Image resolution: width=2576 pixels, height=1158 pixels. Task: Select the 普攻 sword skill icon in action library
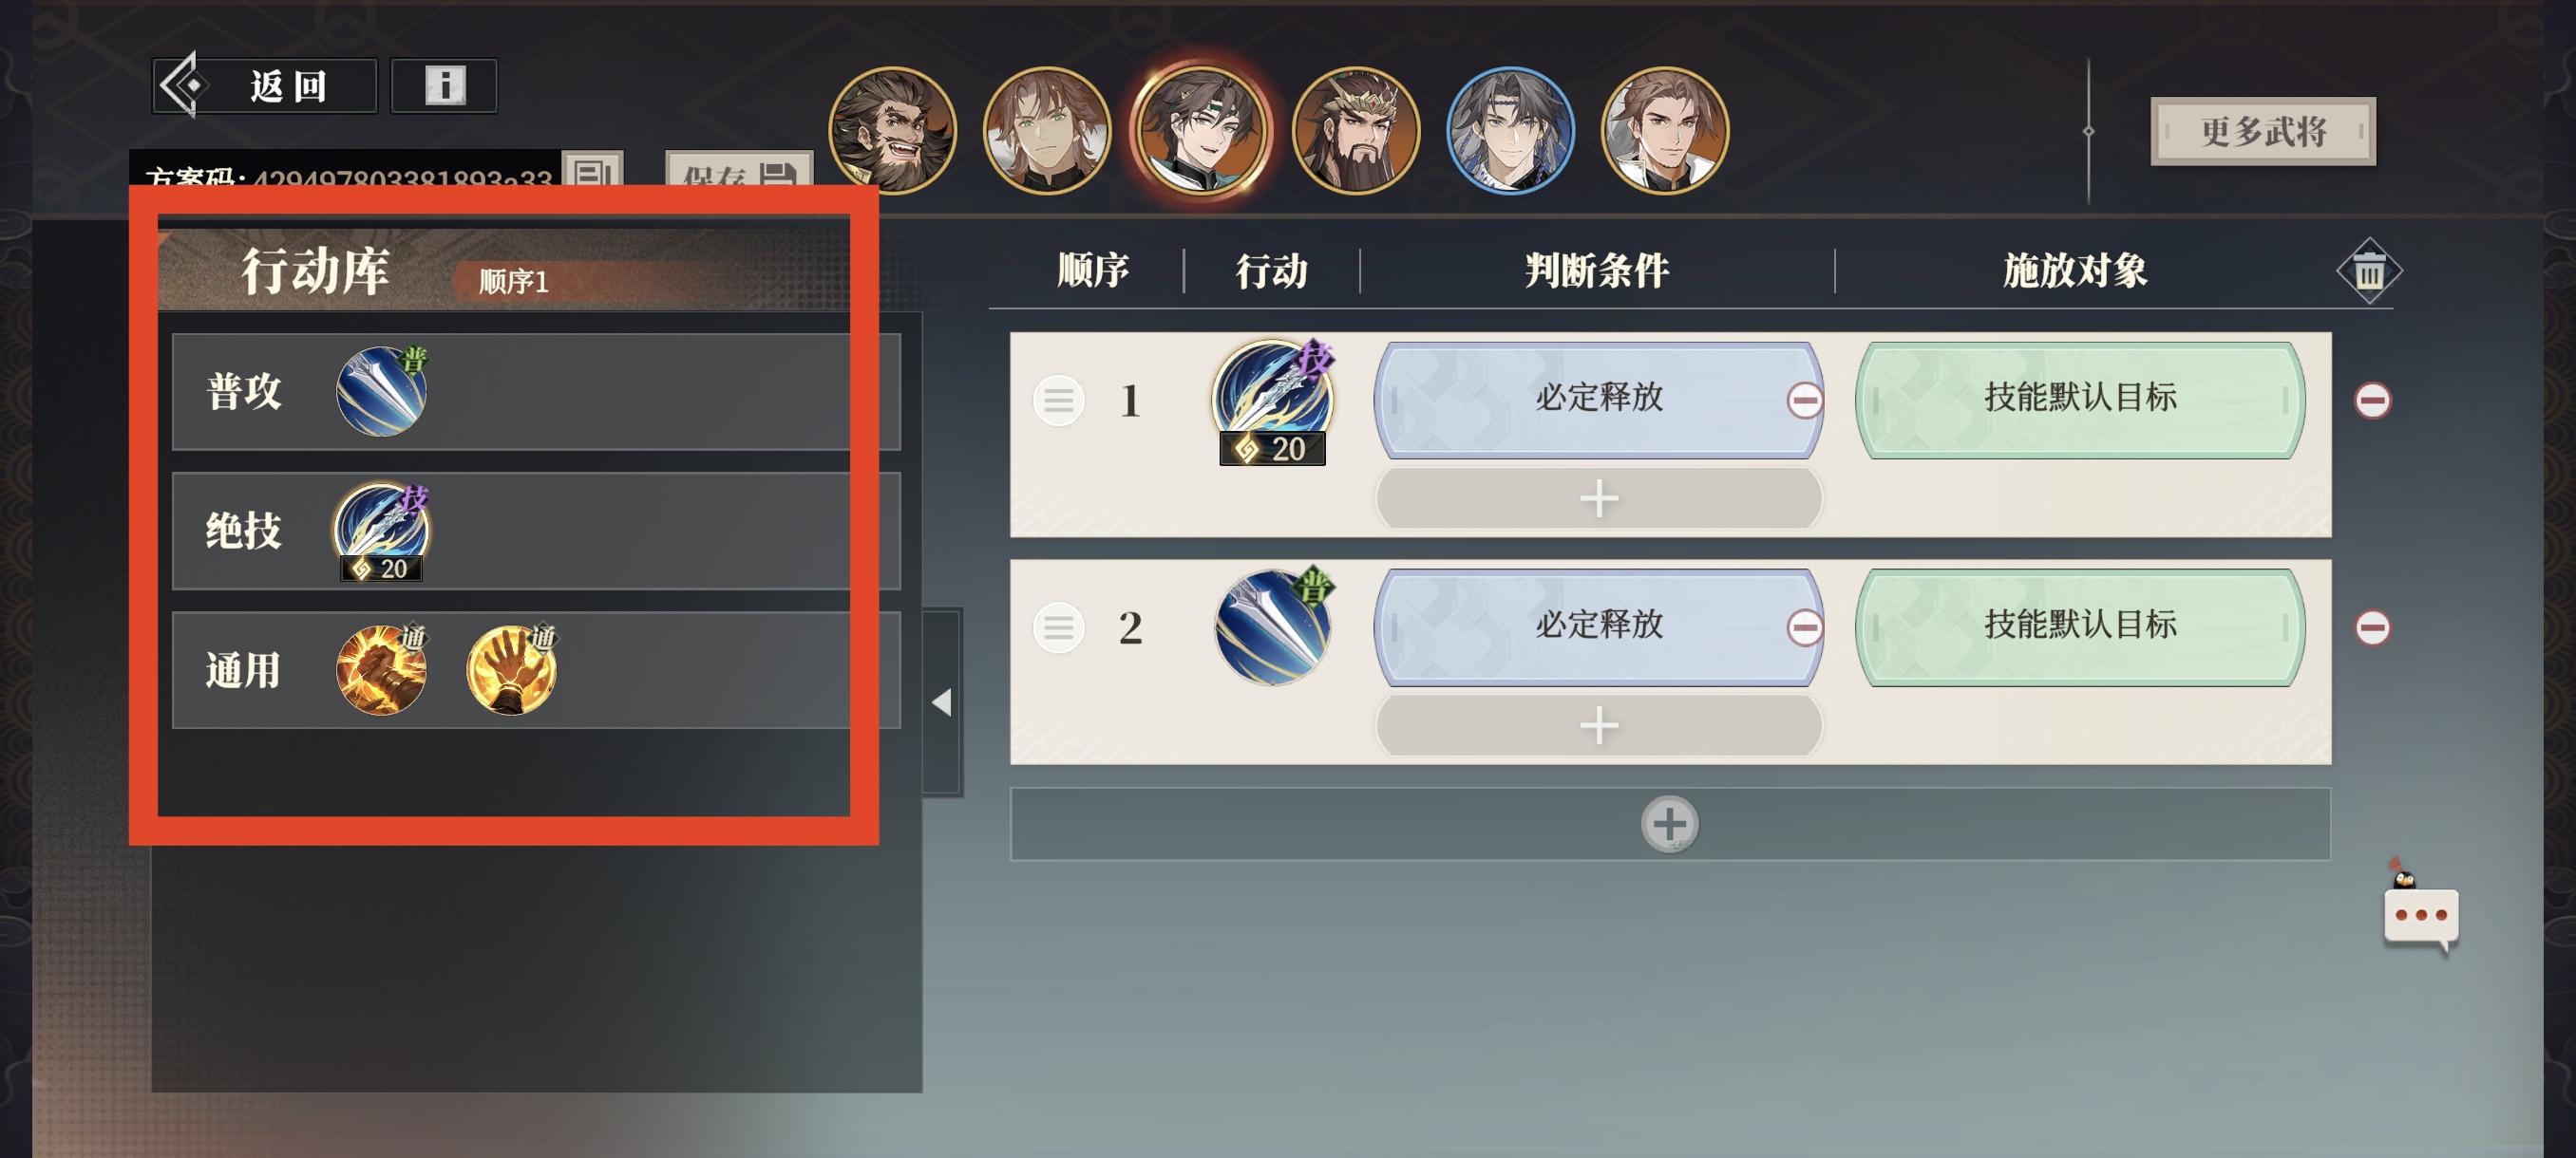pyautogui.click(x=382, y=391)
